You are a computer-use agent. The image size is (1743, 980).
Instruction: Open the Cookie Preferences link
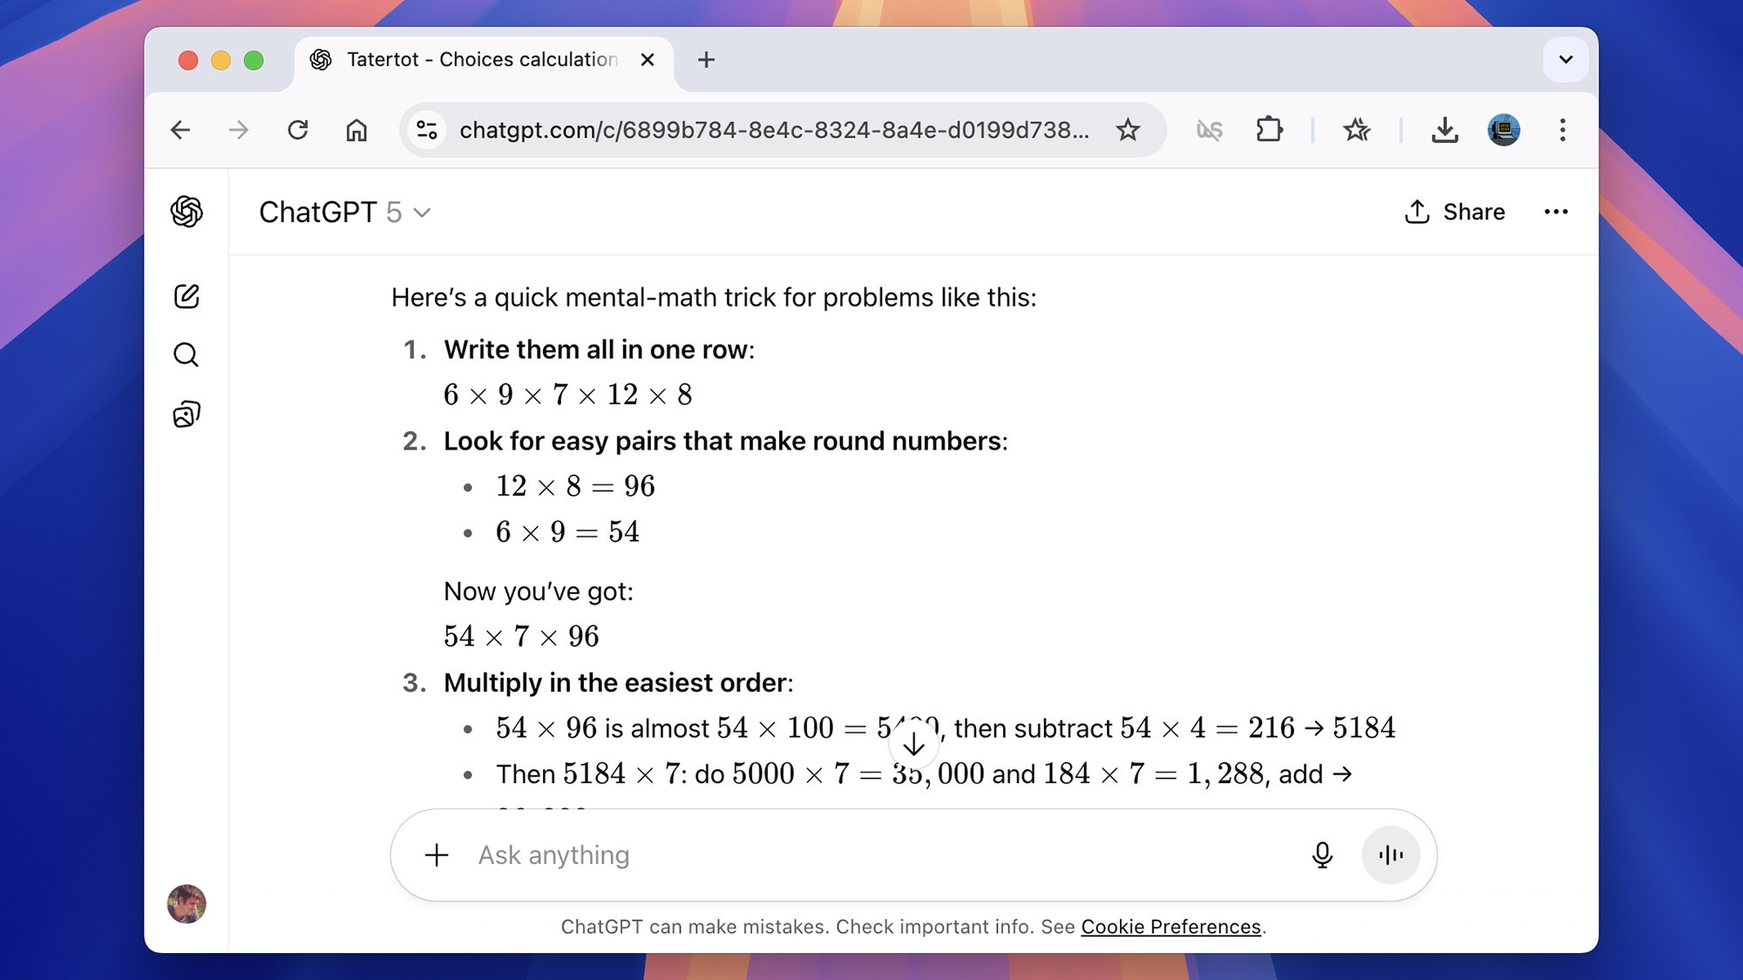click(x=1170, y=927)
